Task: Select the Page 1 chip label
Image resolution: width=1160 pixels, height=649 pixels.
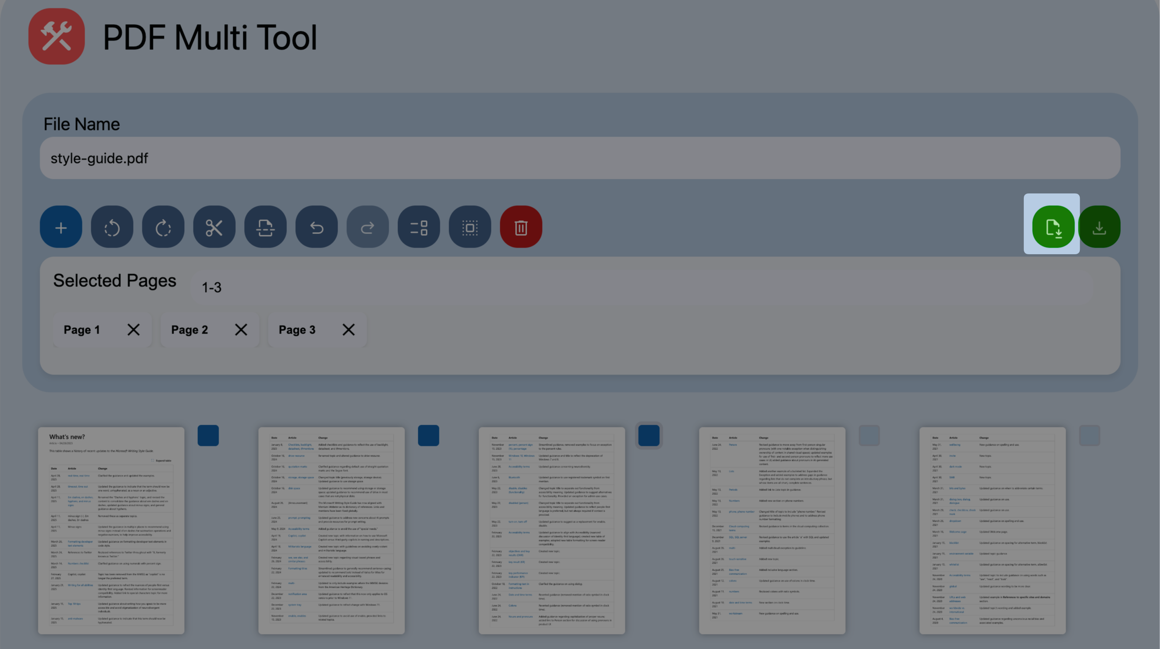Action: tap(82, 330)
